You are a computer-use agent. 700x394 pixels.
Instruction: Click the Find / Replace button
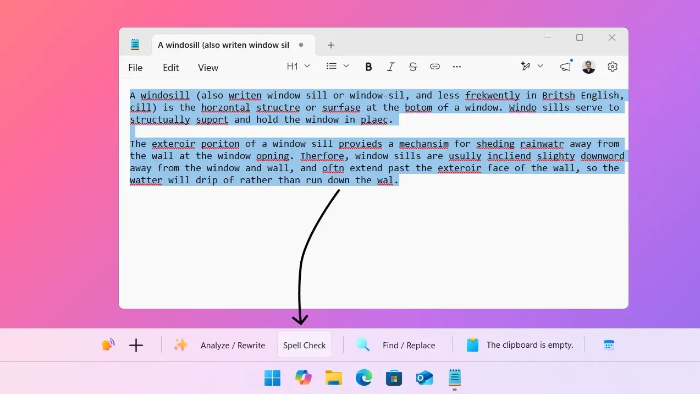[x=409, y=345]
